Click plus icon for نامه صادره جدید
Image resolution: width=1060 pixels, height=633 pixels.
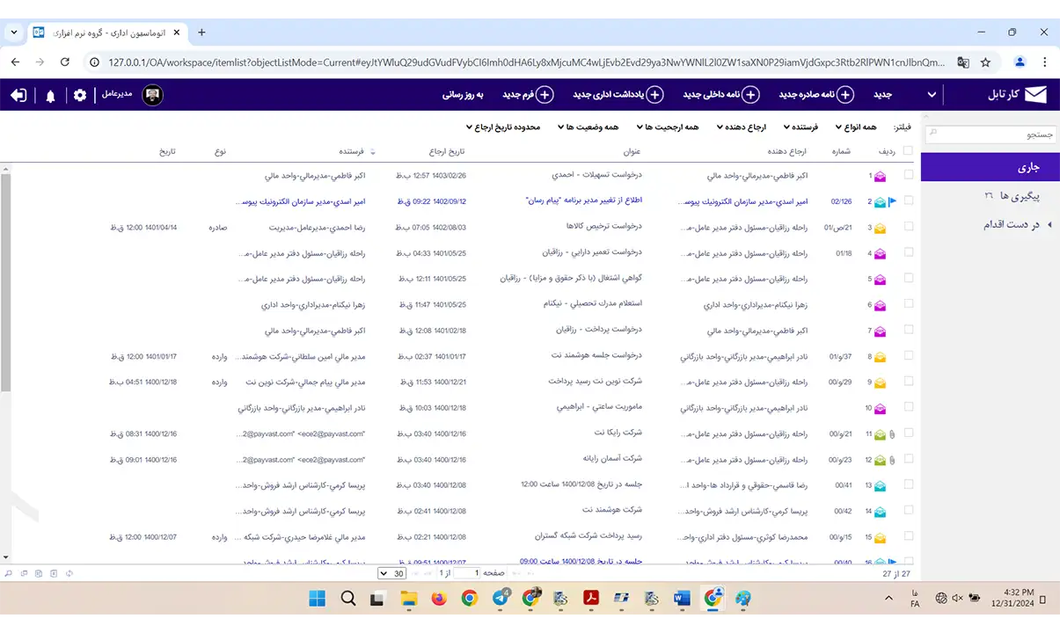coord(844,95)
